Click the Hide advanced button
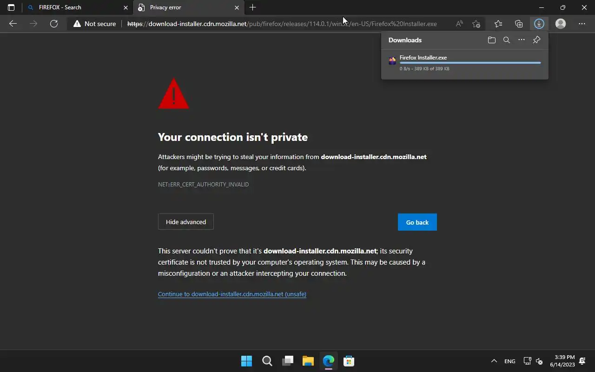The width and height of the screenshot is (595, 372). [186, 222]
